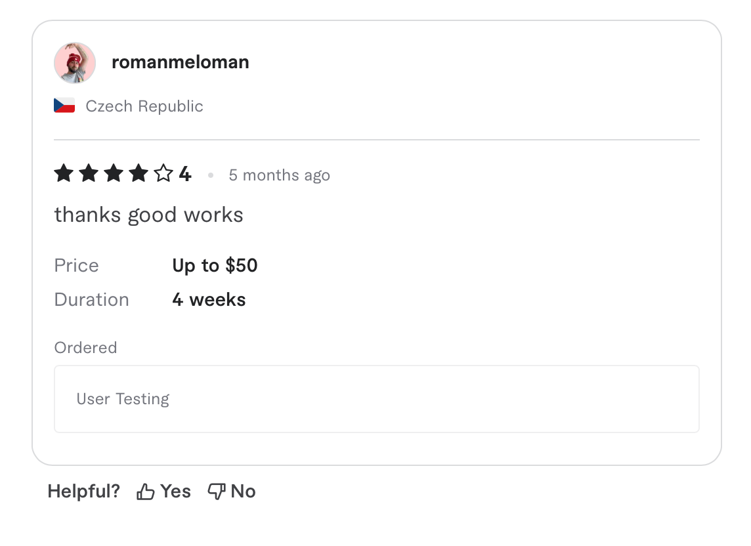The height and width of the screenshot is (546, 751).
Task: Select the User Testing ordered item
Action: coord(123,398)
